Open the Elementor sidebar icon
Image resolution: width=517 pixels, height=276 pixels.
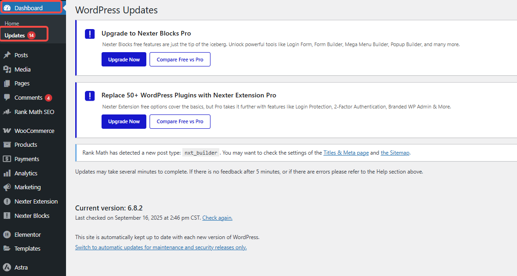pos(7,234)
